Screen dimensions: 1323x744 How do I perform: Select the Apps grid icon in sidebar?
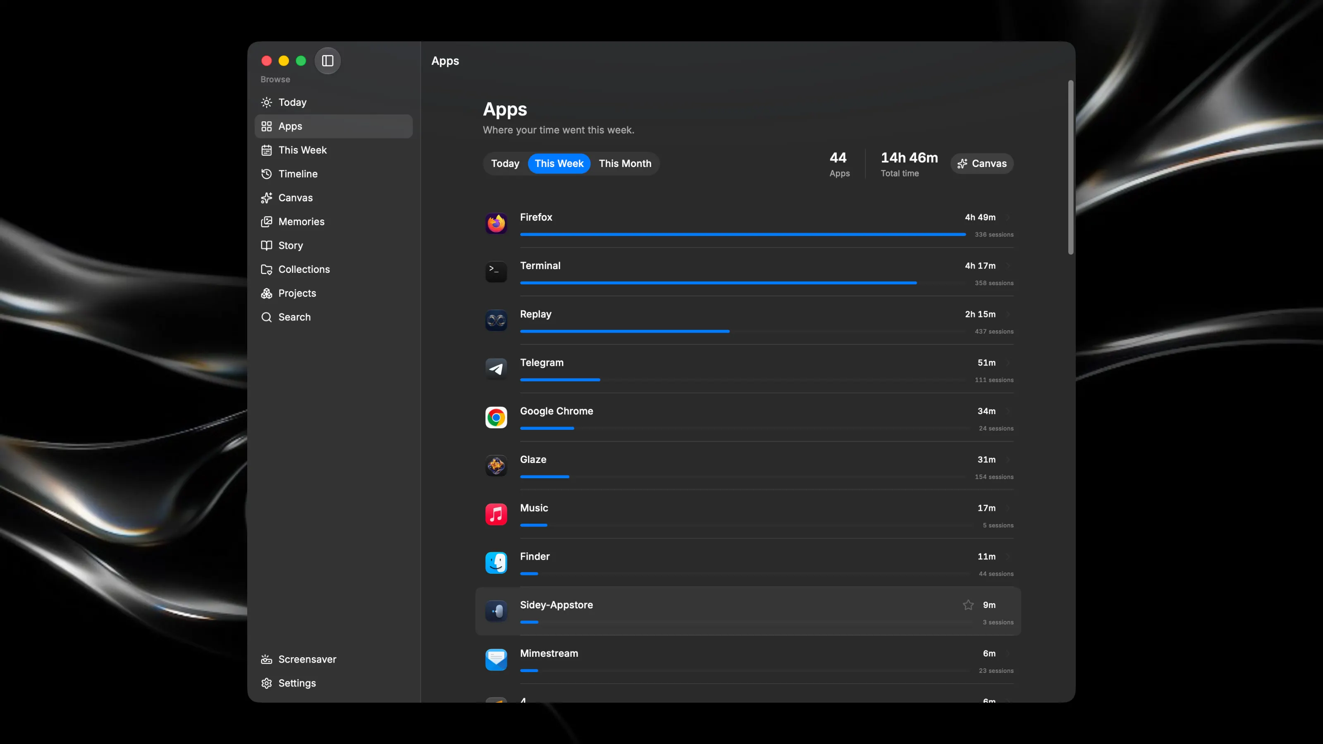coord(266,126)
